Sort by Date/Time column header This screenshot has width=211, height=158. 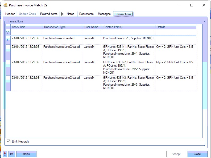[x=26, y=27]
